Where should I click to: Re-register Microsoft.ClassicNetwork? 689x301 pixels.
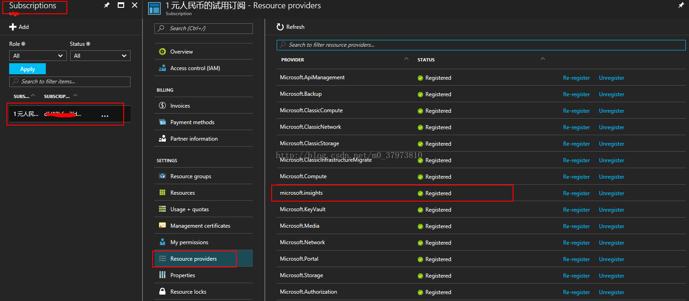point(576,127)
